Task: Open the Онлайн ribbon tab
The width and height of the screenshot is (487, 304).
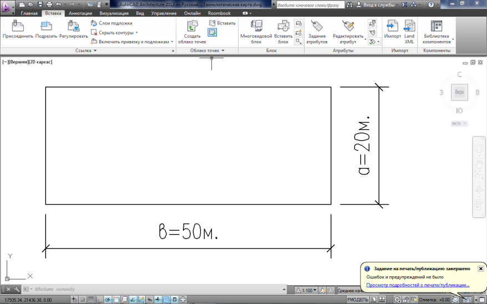Action: [x=192, y=13]
